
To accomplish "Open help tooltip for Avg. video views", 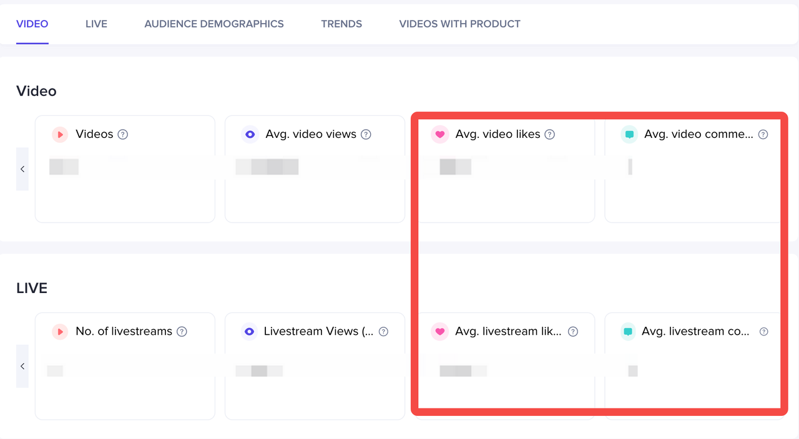I will click(x=366, y=134).
